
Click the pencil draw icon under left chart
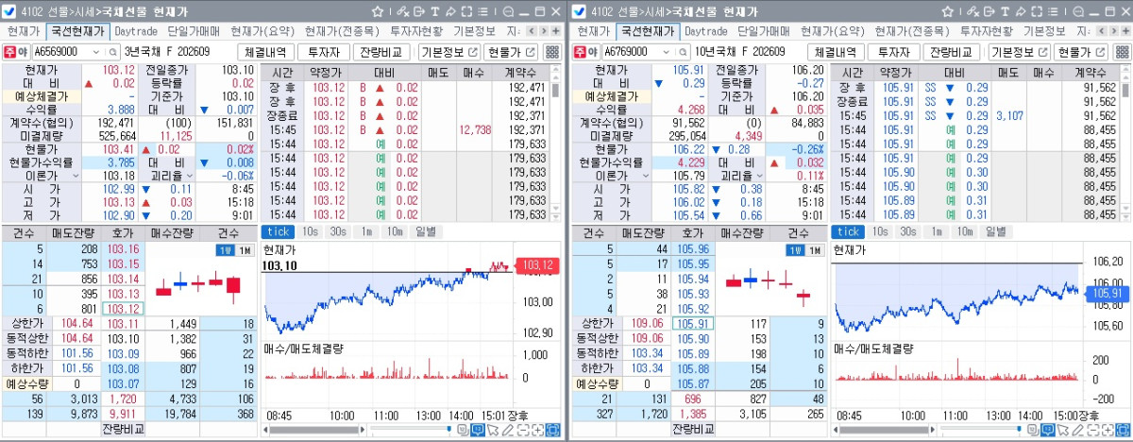pos(508,430)
